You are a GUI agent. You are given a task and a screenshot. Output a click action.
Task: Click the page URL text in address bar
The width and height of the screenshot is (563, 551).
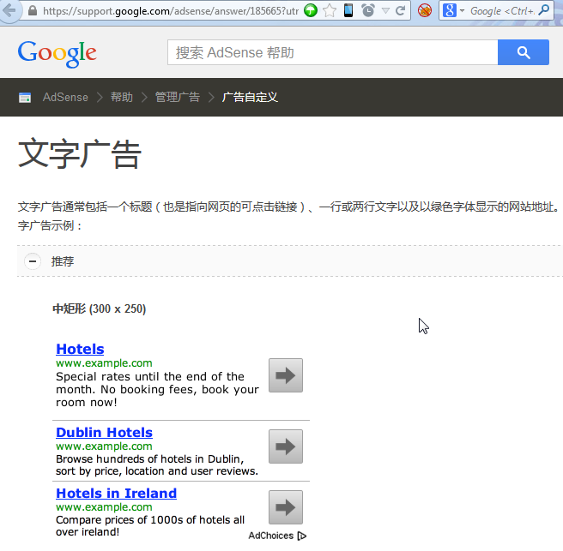171,11
